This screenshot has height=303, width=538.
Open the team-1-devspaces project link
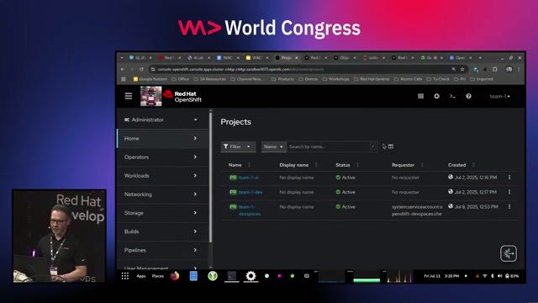pyautogui.click(x=250, y=210)
